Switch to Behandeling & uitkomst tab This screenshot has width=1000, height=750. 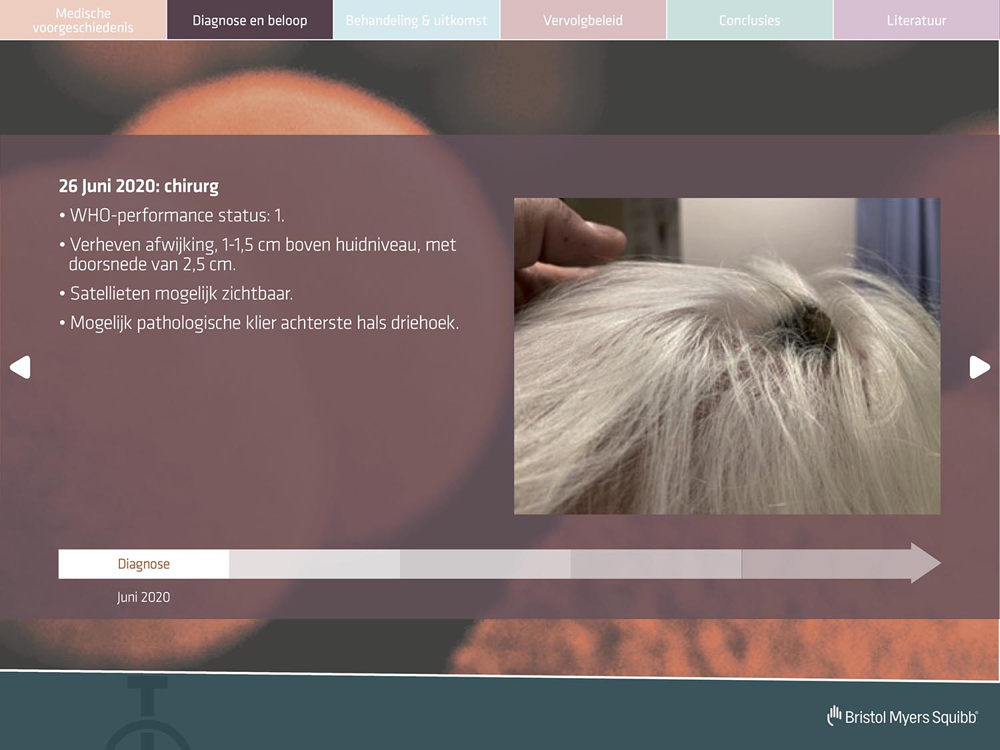[417, 20]
